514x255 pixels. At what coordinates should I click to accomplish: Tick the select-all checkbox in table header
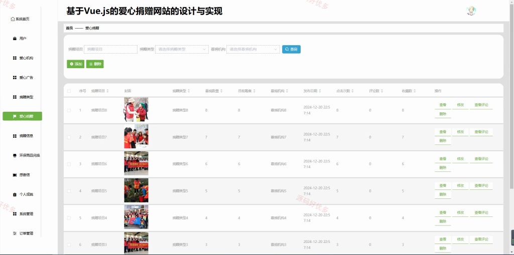pyautogui.click(x=69, y=91)
